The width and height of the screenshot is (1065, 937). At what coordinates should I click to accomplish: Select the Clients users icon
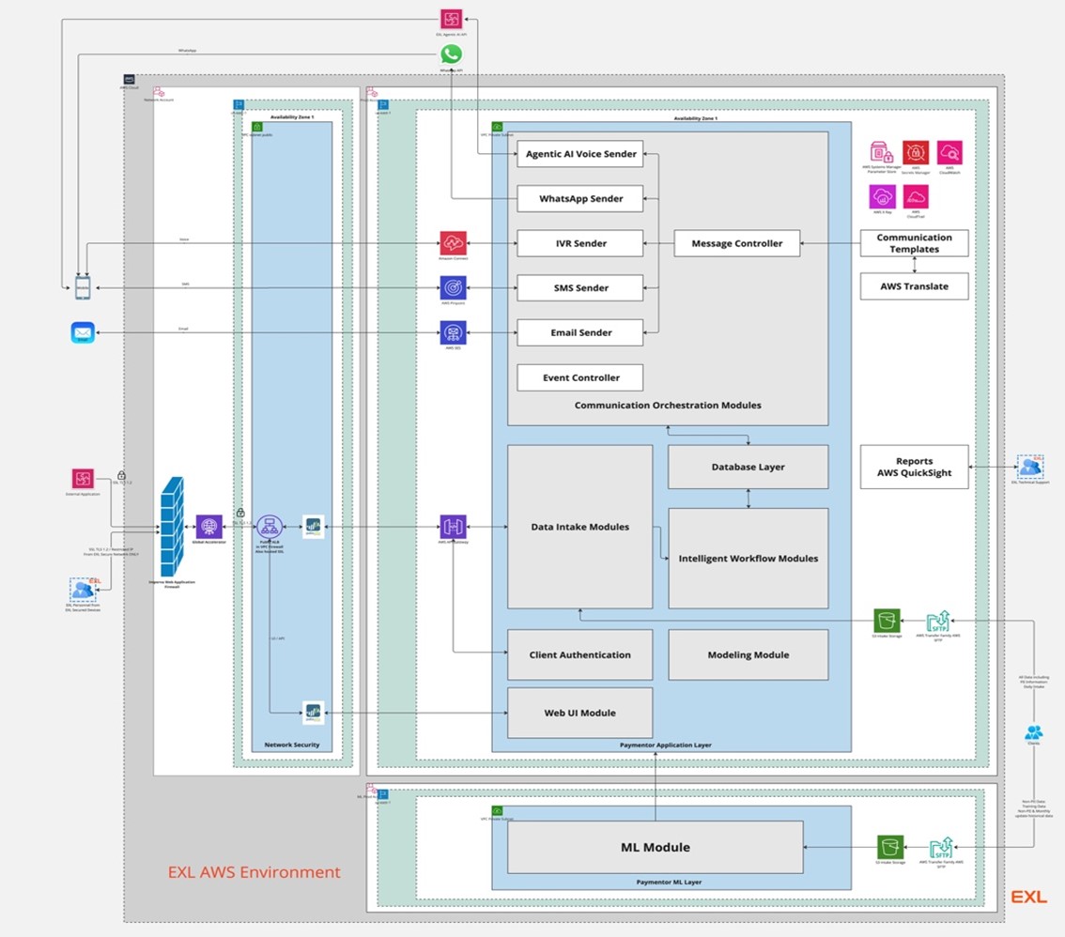(x=1034, y=732)
